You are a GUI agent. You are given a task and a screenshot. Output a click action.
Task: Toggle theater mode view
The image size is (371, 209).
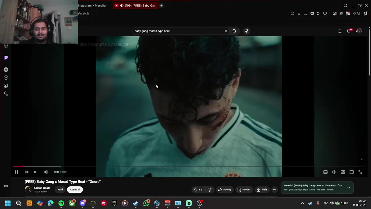343,172
